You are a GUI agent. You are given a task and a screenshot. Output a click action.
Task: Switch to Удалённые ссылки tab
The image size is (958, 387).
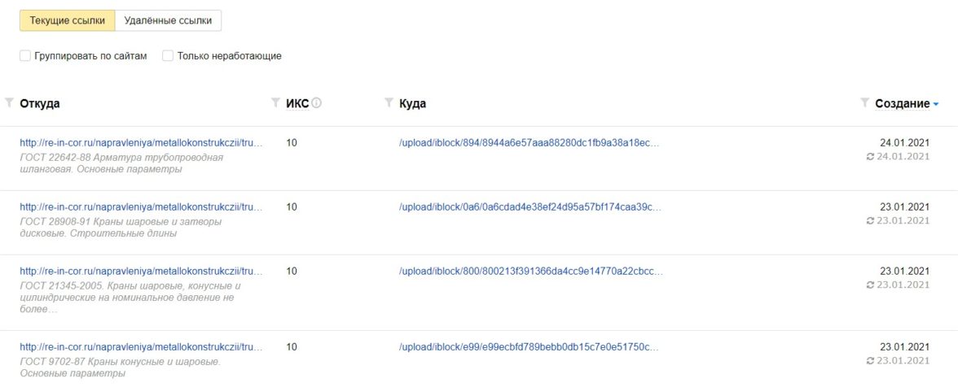coord(168,20)
